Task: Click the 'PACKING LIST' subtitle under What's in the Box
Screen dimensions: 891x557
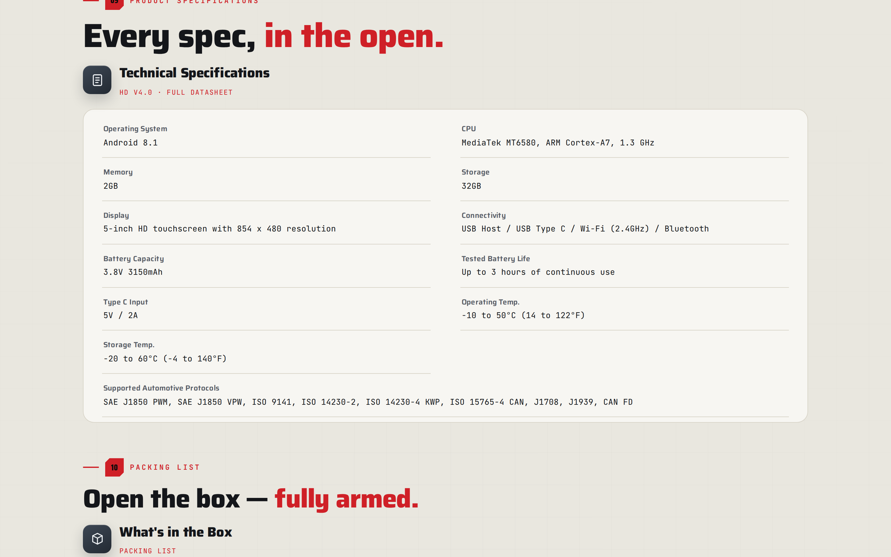Action: click(148, 551)
